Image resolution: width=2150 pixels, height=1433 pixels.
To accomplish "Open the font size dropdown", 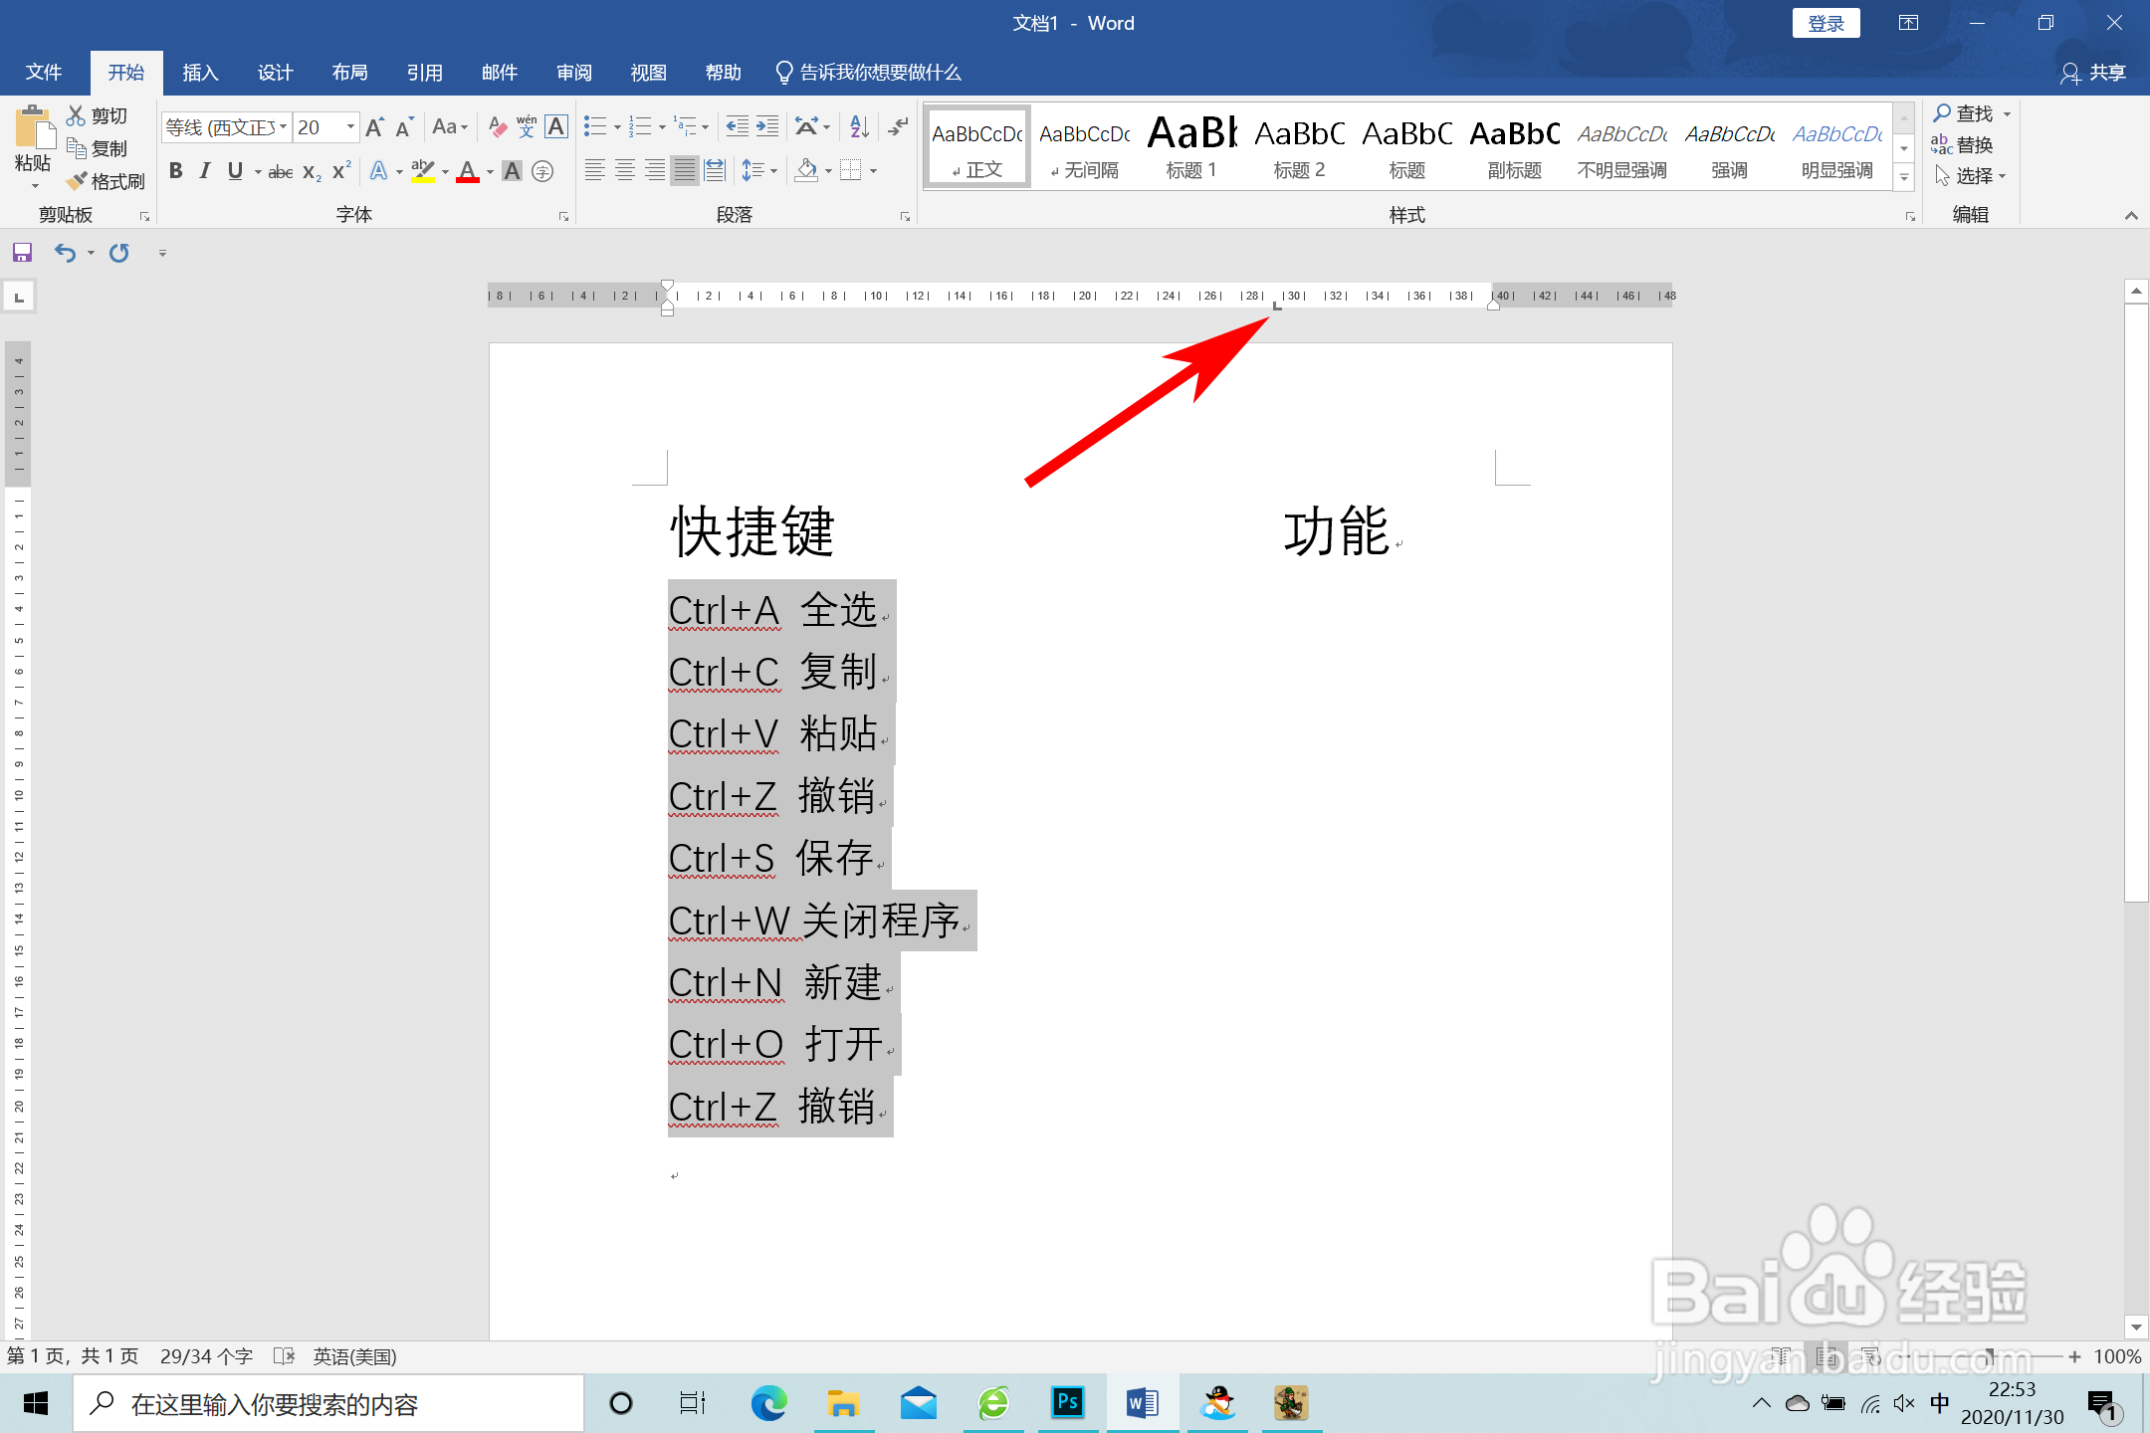I will 349,127.
